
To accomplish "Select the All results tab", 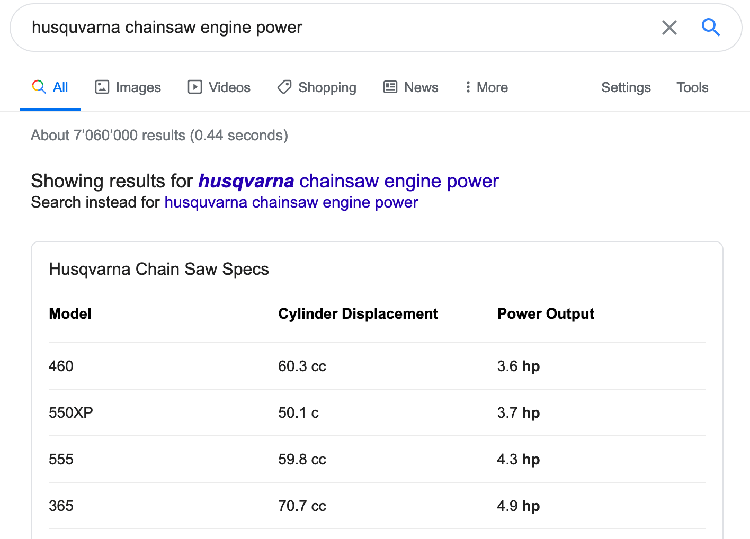I will tap(60, 87).
